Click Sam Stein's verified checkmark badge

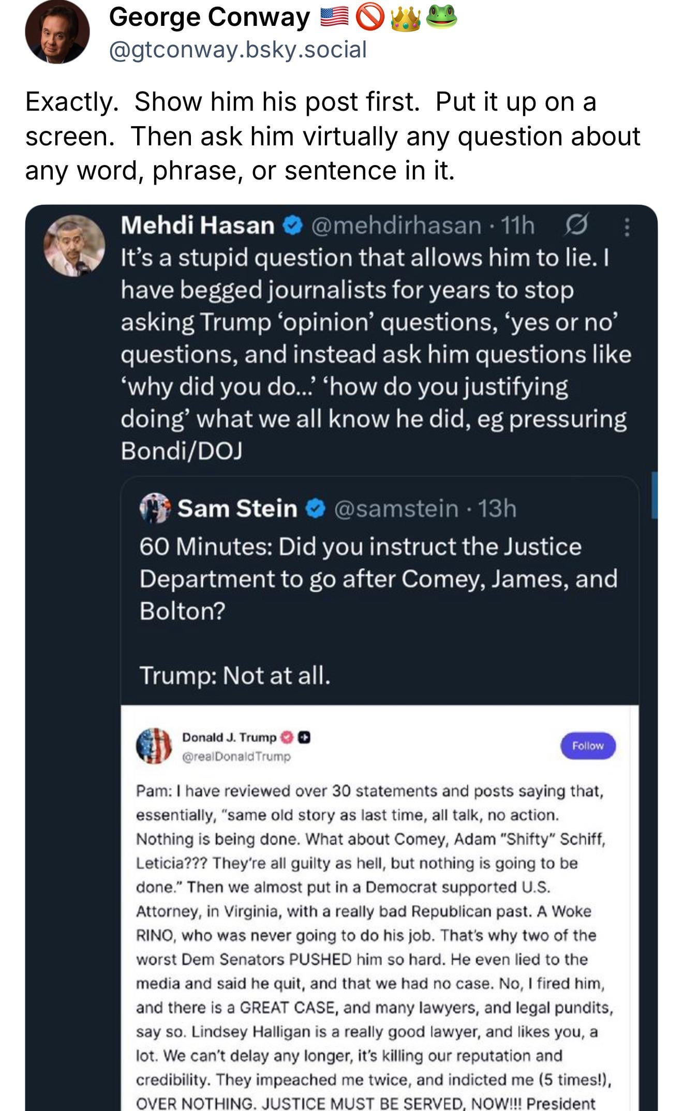point(315,508)
